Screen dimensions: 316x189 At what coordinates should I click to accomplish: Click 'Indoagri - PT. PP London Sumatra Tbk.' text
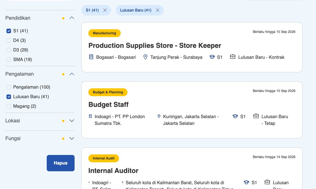coord(120,120)
